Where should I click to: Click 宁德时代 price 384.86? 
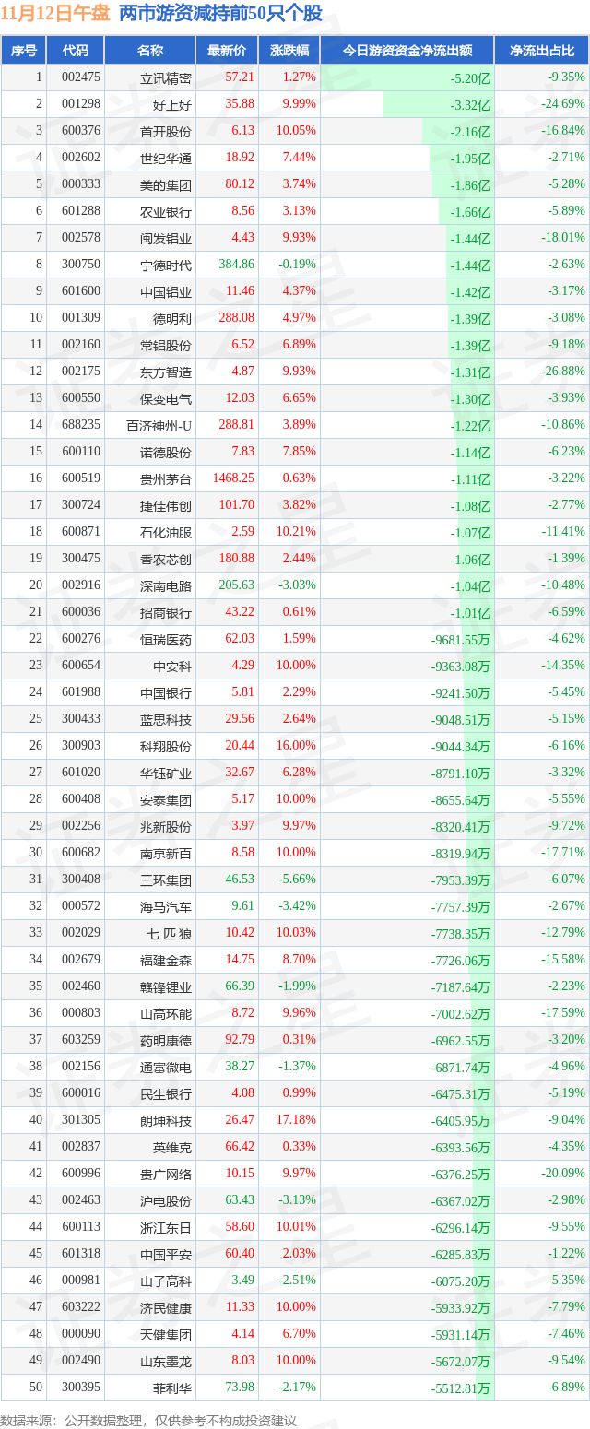(237, 265)
